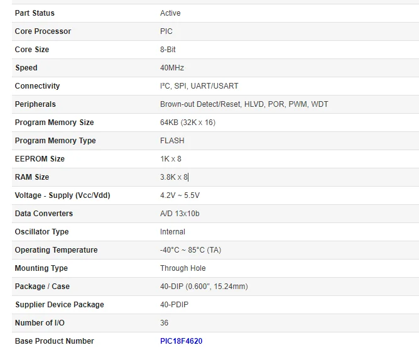Open the PIC18F4620 base product link
Screen dimensions: 419x350
pos(181,341)
